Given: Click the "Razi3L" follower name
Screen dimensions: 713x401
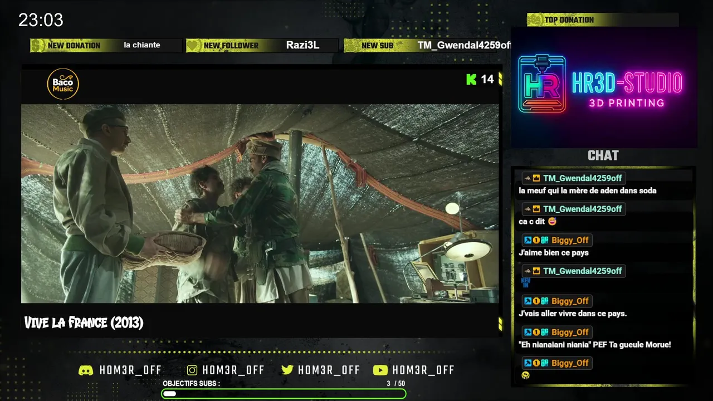Looking at the screenshot, I should pos(303,46).
